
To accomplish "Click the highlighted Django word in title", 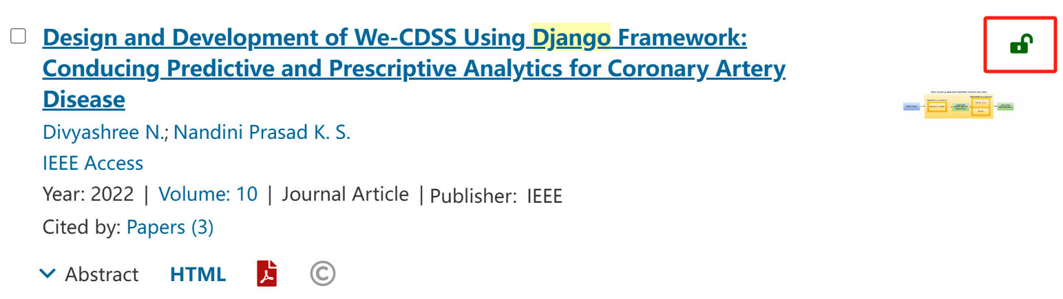I will 571,38.
